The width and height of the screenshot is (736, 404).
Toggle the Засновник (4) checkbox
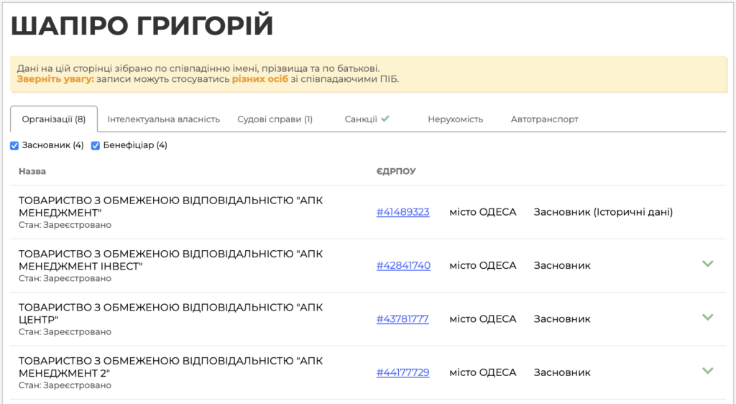point(14,146)
